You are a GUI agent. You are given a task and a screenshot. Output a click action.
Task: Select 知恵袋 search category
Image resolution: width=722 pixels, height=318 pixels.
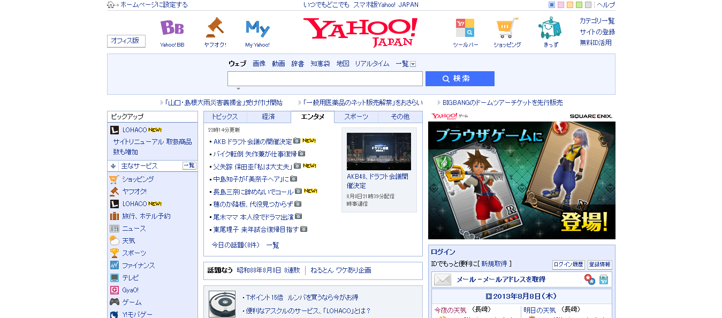pos(321,64)
